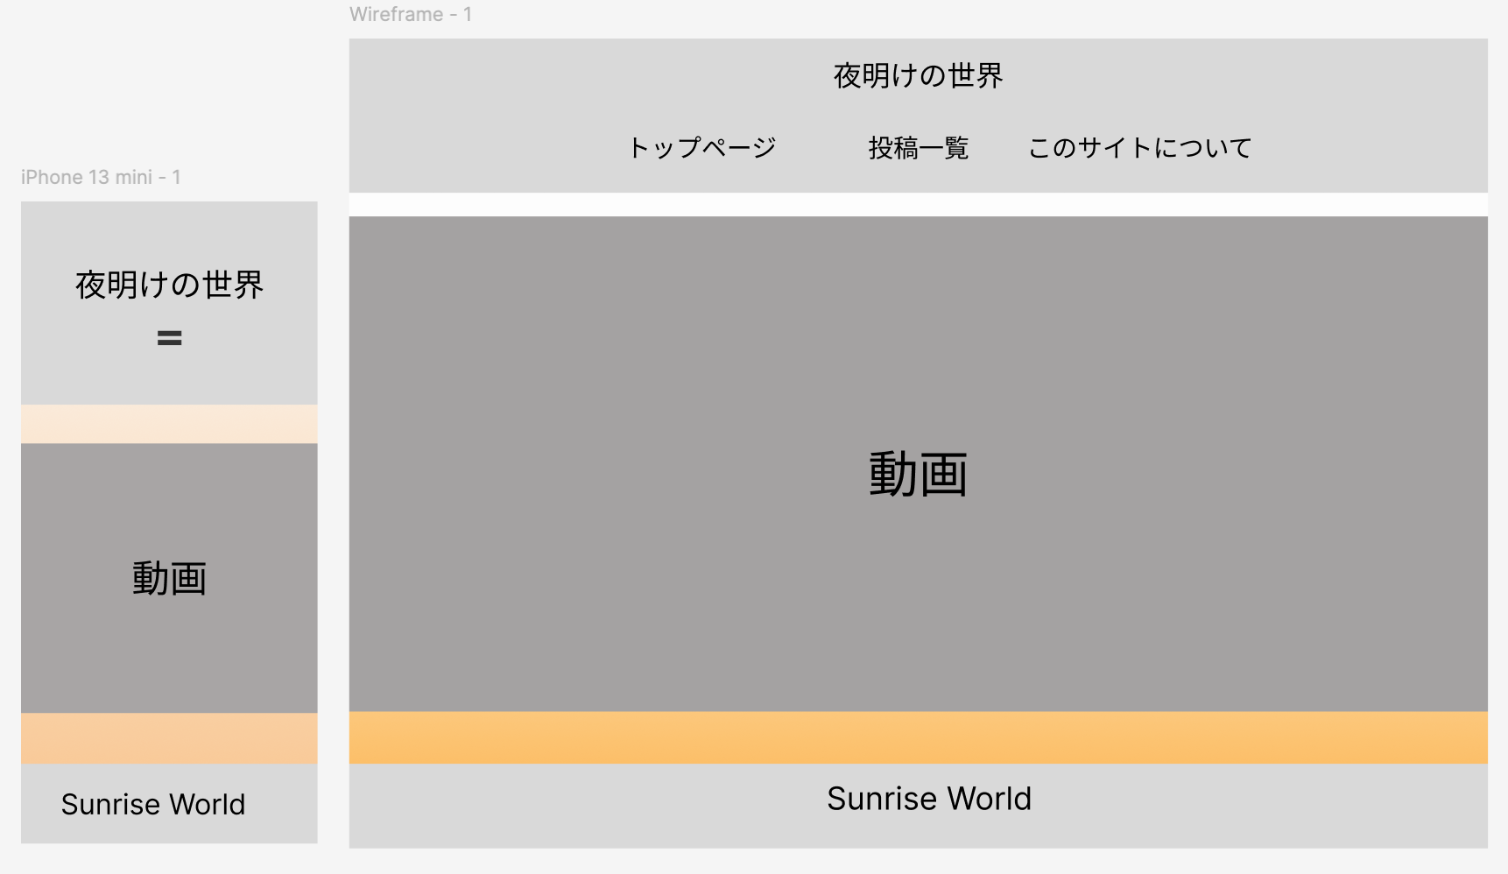Screen dimensions: 1508x874
Task: Select the white strip under the desktop header
Action: [918, 205]
